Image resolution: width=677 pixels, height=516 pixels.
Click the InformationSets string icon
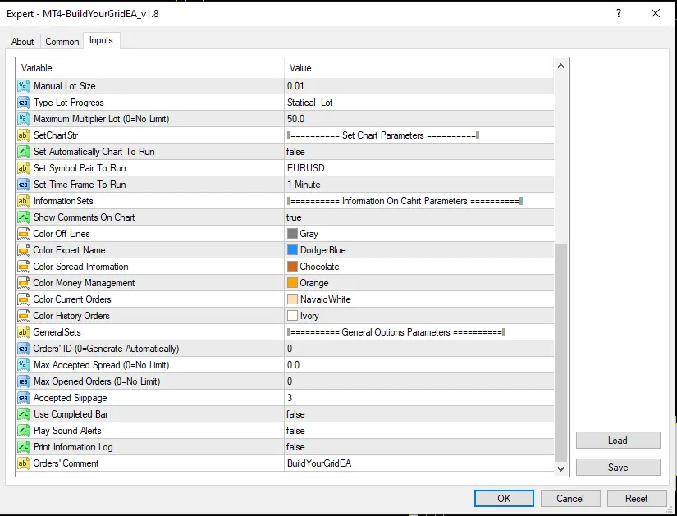pyautogui.click(x=23, y=201)
